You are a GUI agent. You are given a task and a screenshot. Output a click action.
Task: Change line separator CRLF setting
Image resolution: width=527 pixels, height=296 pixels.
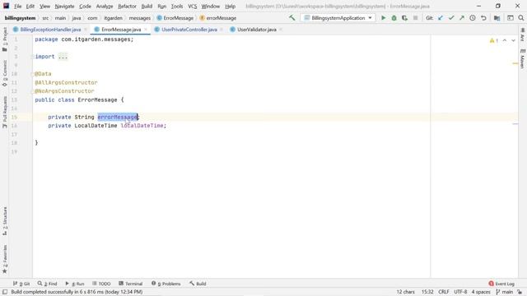(444, 292)
